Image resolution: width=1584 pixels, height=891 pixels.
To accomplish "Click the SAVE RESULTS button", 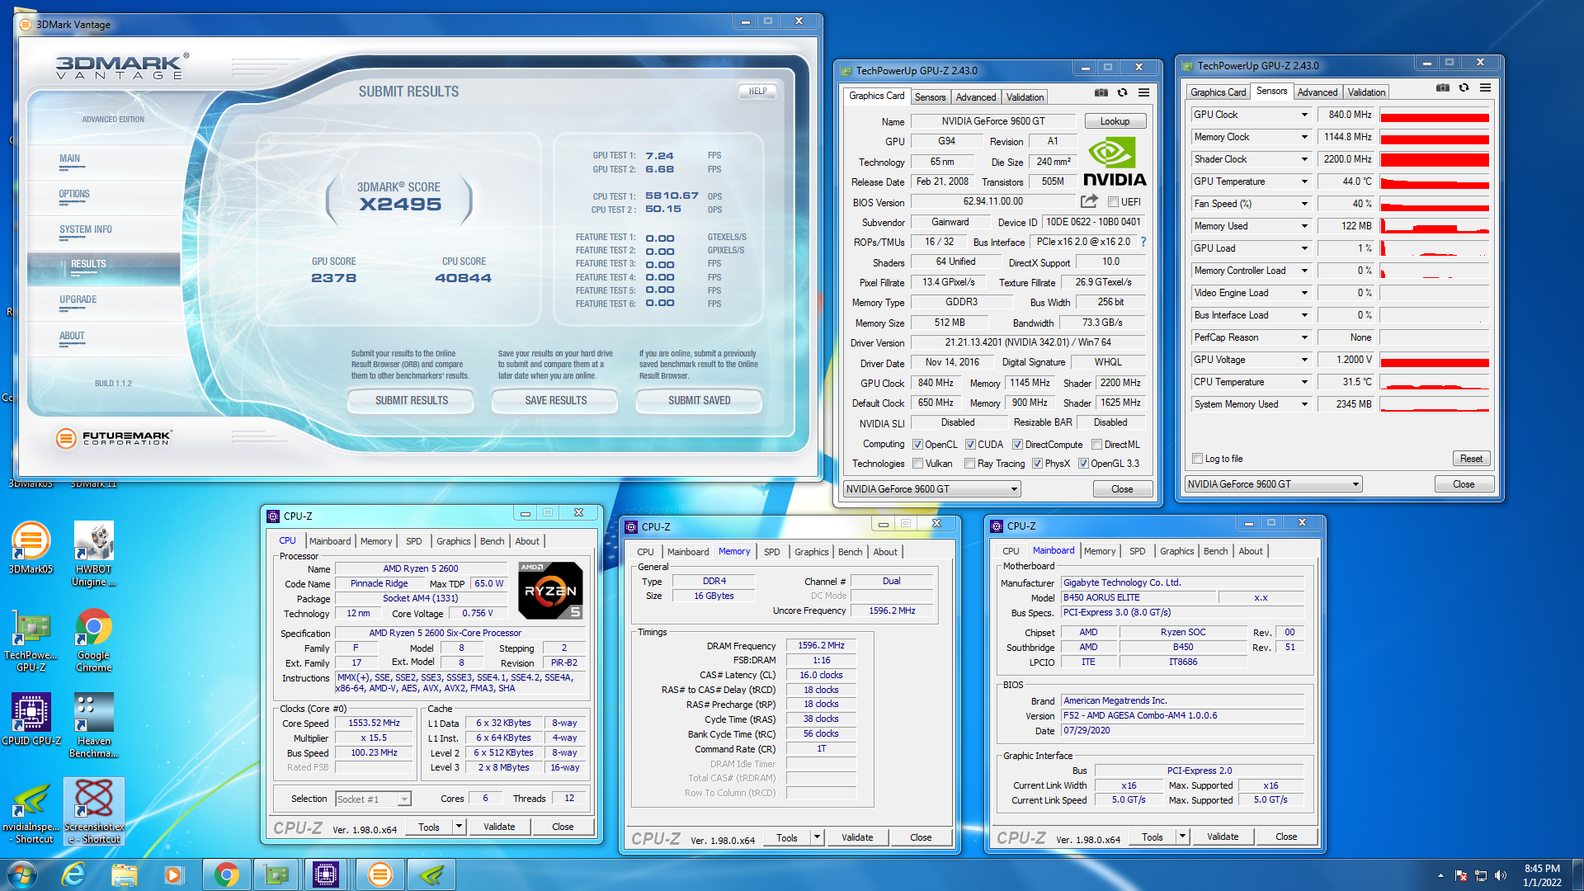I will tap(555, 401).
